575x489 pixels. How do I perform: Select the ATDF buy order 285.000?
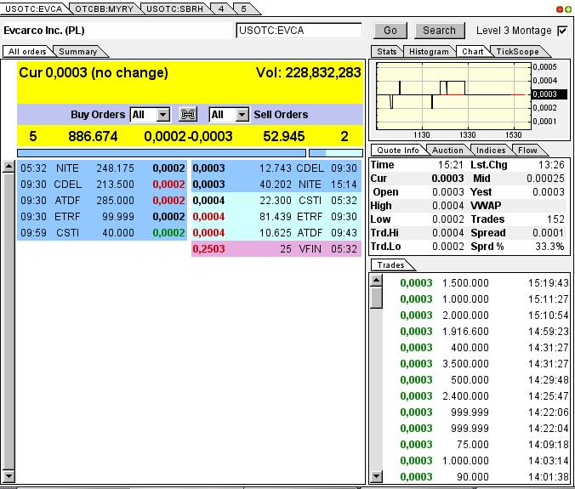coord(102,201)
